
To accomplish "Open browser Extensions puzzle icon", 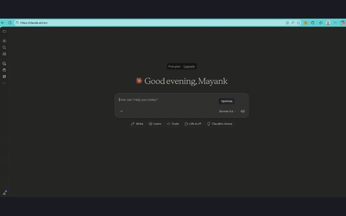I will coord(313,23).
